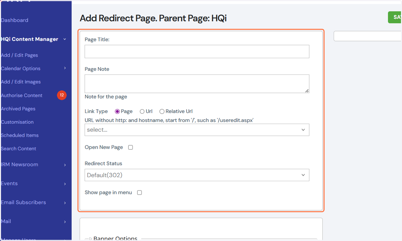Click the 'Link Type' label
The image size is (402, 241).
pyautogui.click(x=96, y=111)
